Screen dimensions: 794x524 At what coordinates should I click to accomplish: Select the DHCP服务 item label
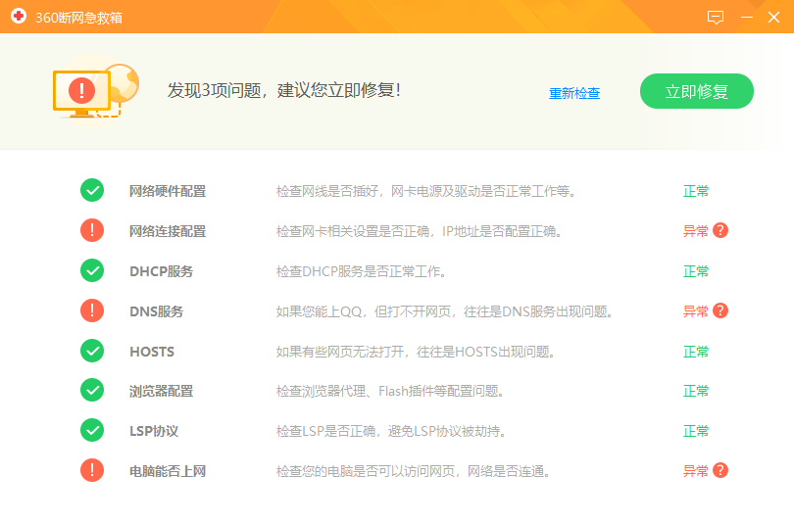162,271
